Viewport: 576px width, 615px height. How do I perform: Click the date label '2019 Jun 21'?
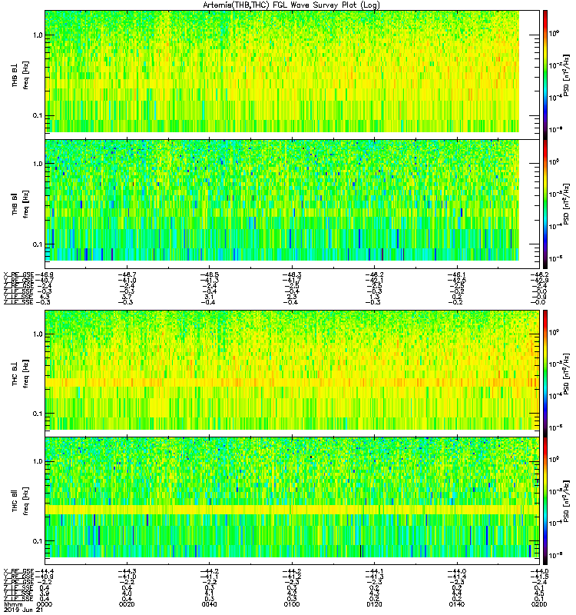coord(23,610)
